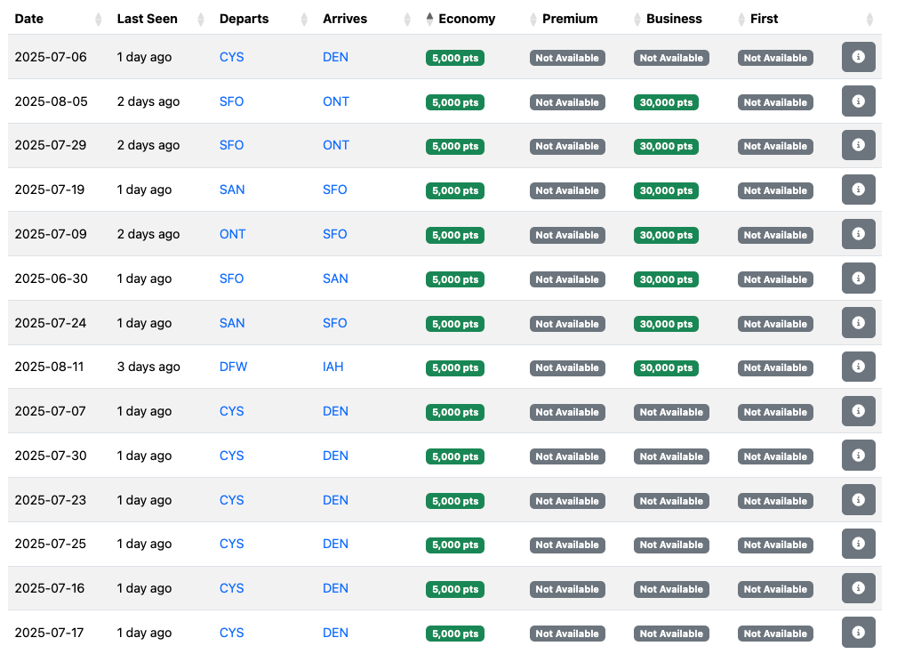Viewport: 897px width, 654px height.
Task: Click 5,000 pts economy on 2025-07-24
Action: tap(455, 324)
